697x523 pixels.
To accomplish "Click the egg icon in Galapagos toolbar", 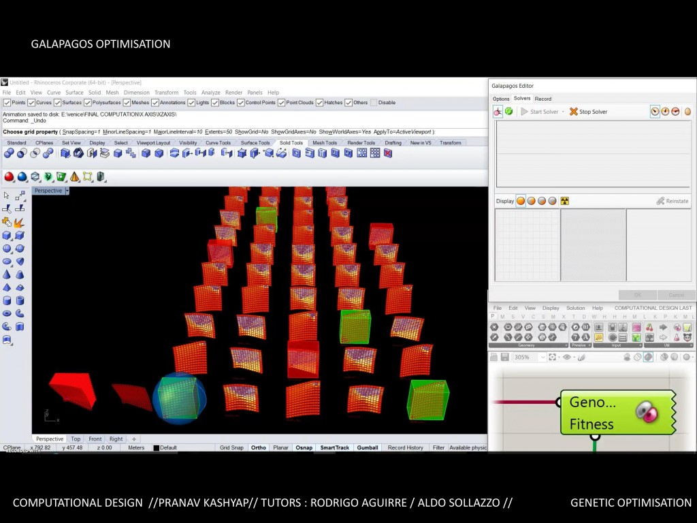I will click(x=687, y=112).
